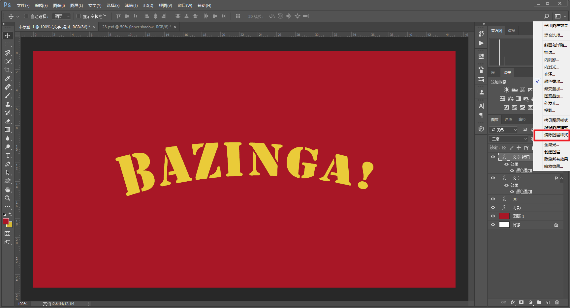Open the 类型 layer filter dropdown
Viewport: 570px width, 308px height.
503,130
